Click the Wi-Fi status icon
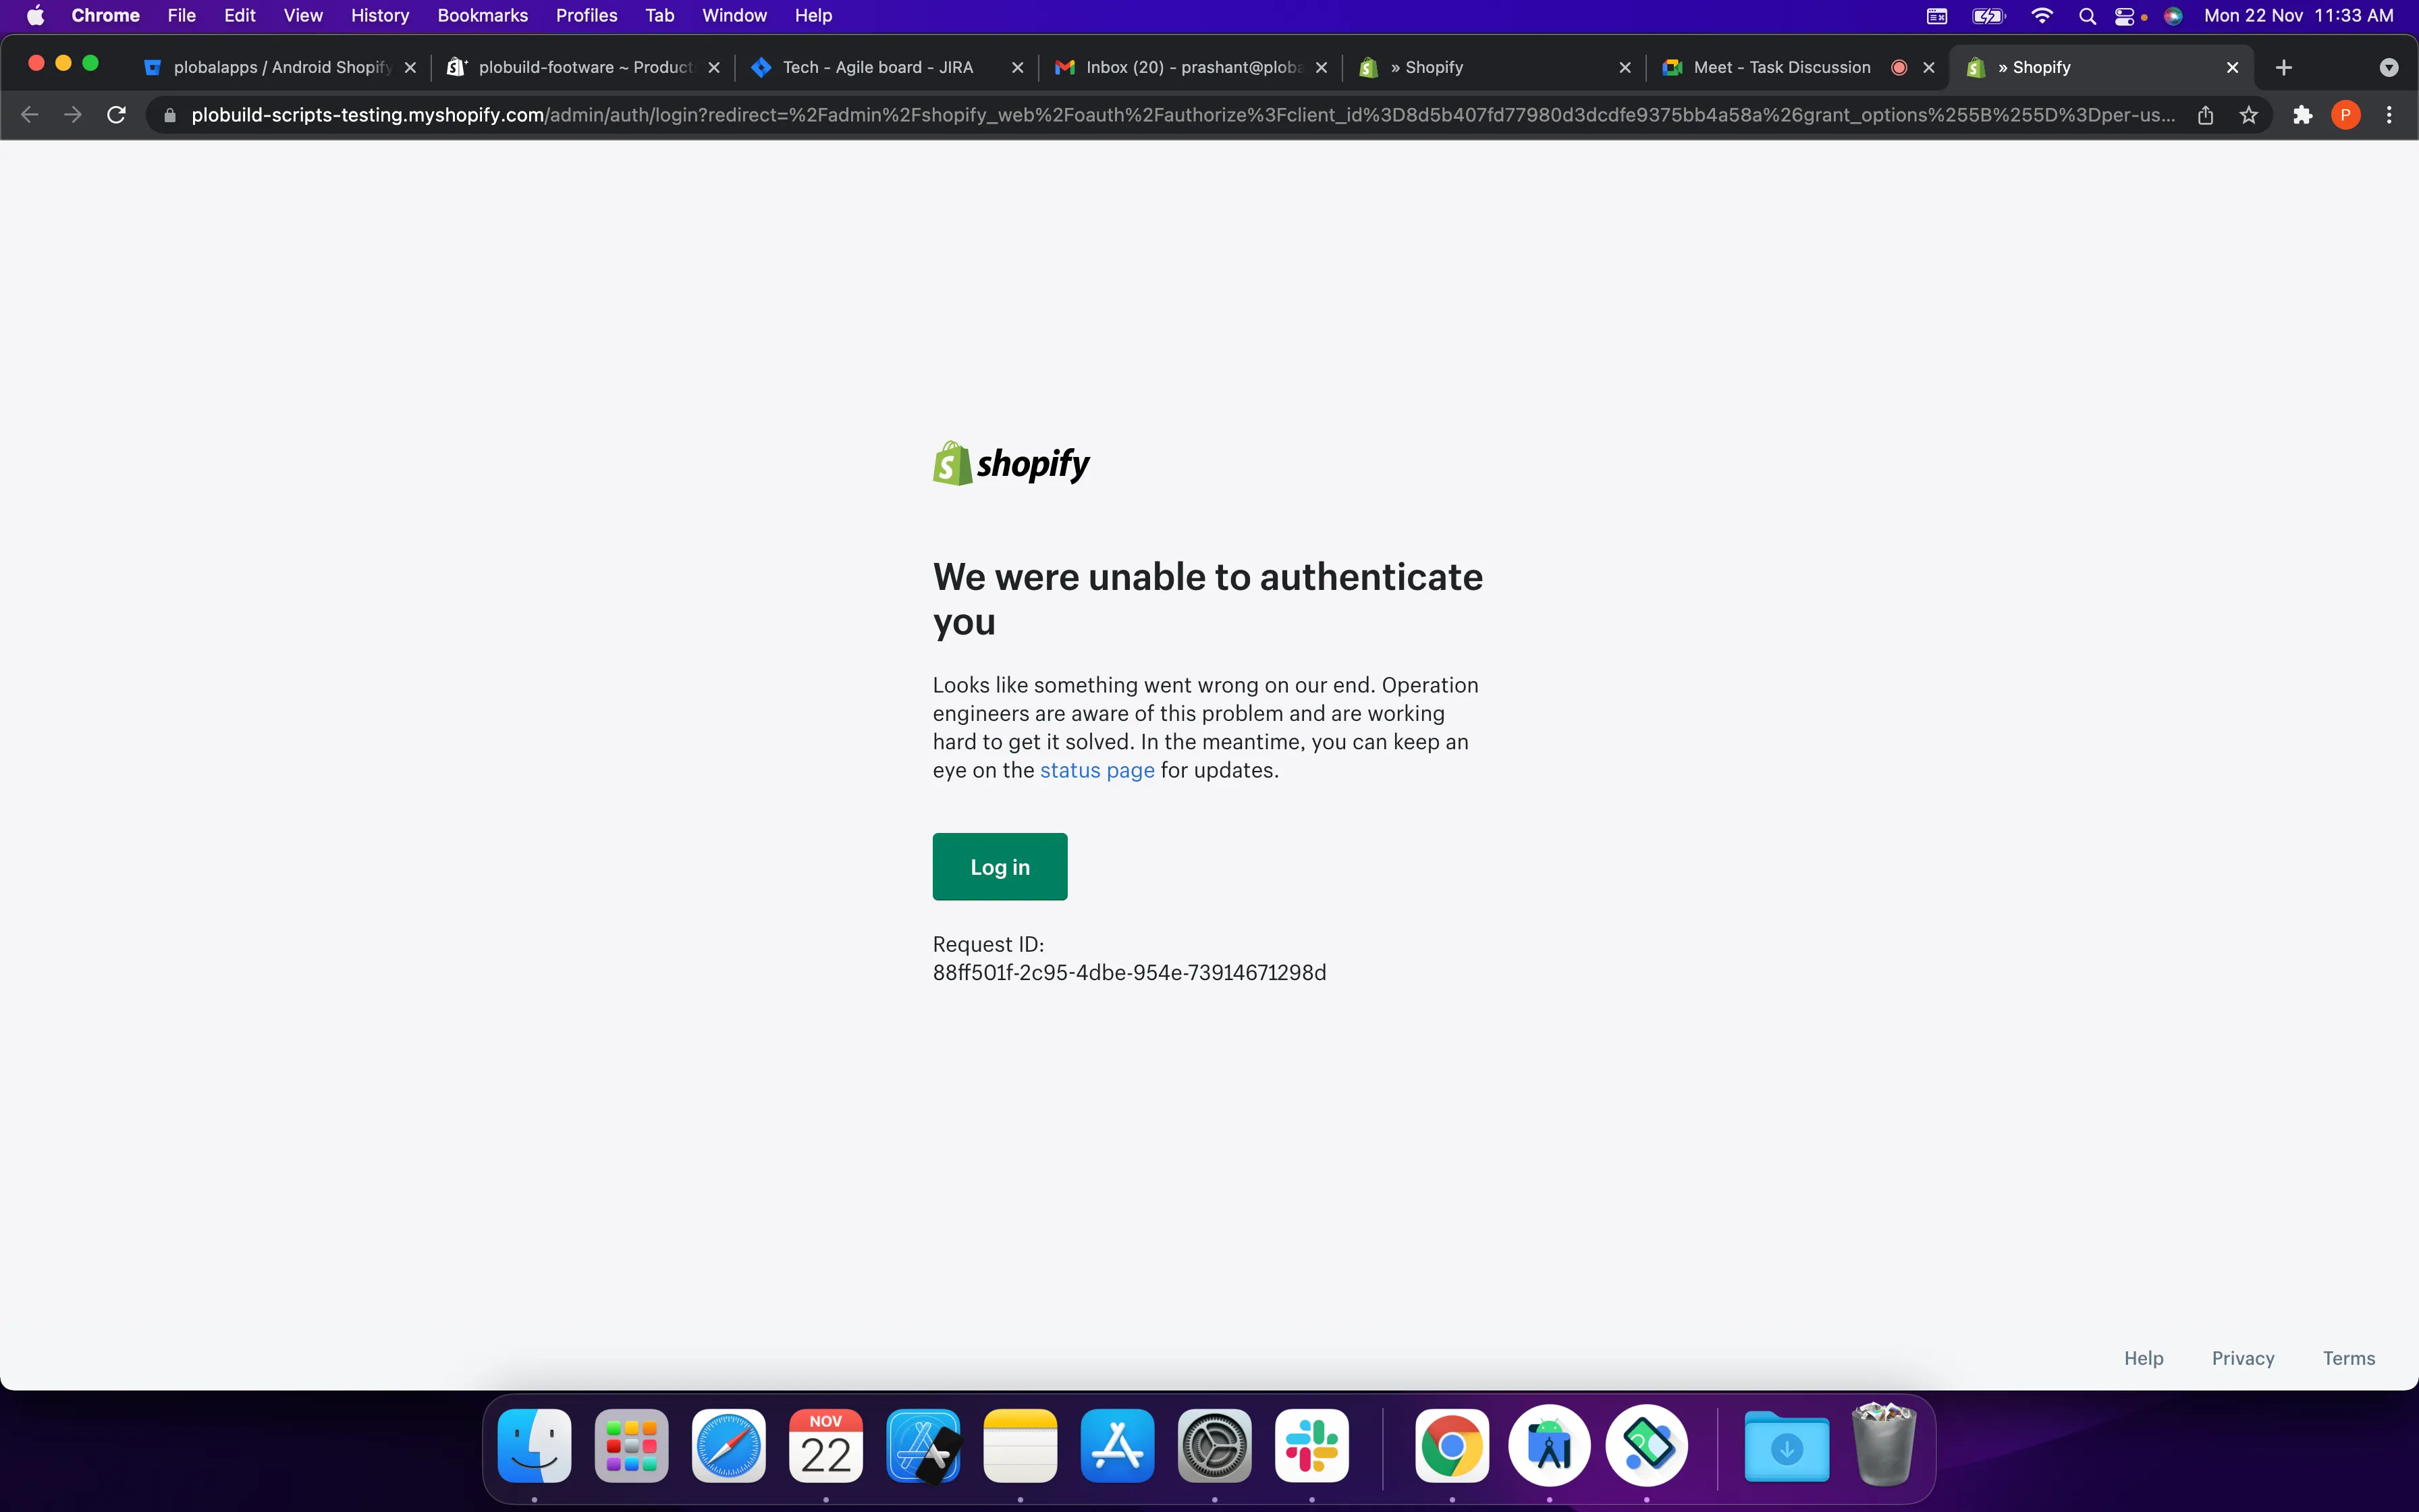The height and width of the screenshot is (1512, 2419). point(2042,15)
